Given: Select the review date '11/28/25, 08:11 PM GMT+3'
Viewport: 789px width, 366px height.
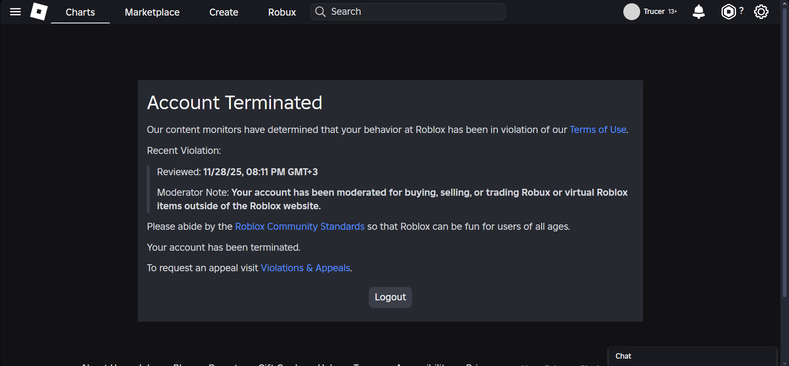Looking at the screenshot, I should tap(261, 172).
